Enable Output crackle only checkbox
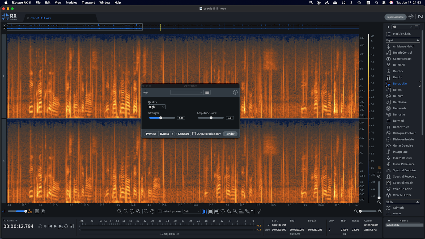The image size is (425, 239). click(194, 134)
